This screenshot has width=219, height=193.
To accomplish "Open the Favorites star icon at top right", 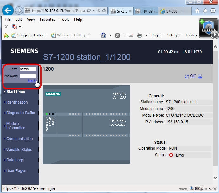I will click(x=205, y=11).
